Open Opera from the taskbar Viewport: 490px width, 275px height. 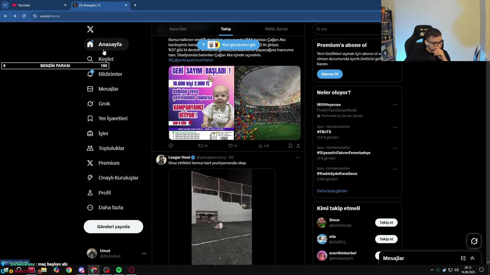point(132,270)
